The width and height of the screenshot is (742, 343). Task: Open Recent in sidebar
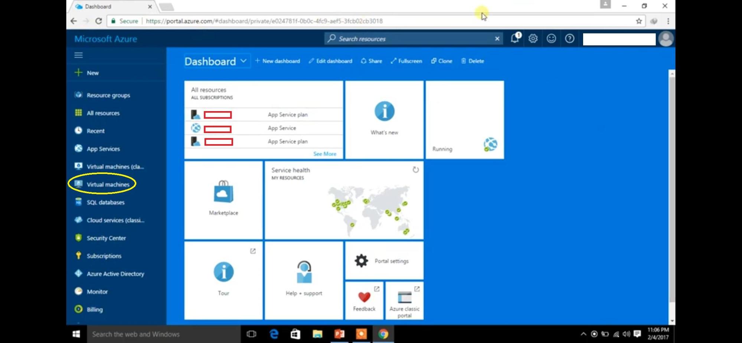[x=95, y=131]
